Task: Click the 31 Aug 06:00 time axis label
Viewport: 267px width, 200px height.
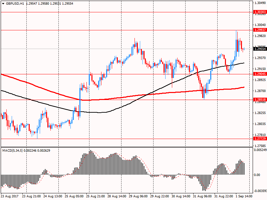Action: [x=202, y=196]
